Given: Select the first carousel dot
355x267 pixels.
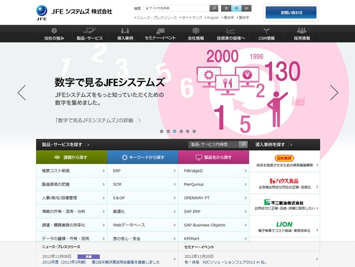Looking at the screenshot, I should (x=162, y=131).
